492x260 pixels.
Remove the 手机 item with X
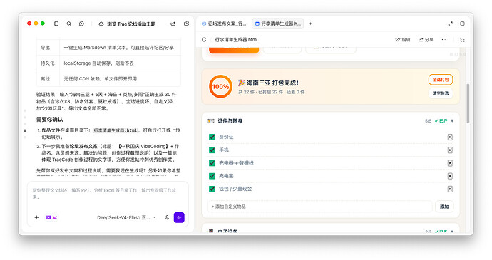point(450,150)
